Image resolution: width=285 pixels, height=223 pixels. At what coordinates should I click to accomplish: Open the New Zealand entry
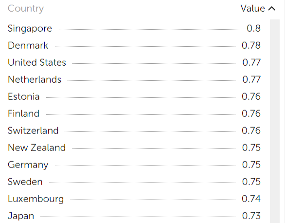(x=134, y=148)
